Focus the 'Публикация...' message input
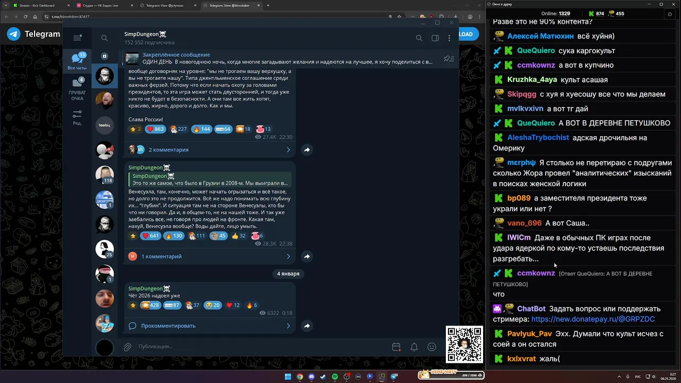 pyautogui.click(x=261, y=347)
